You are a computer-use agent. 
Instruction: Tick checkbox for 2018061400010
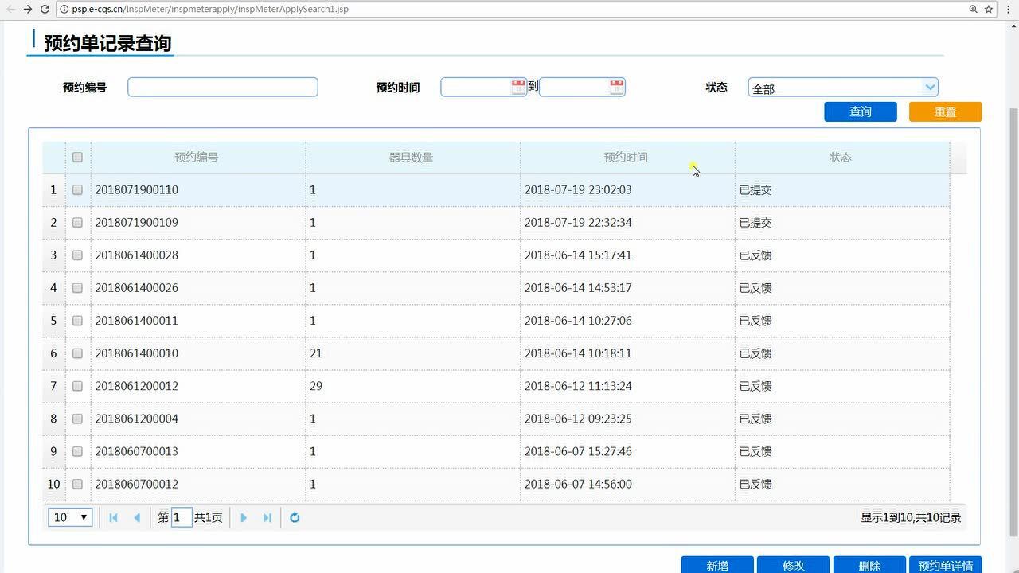coord(77,353)
